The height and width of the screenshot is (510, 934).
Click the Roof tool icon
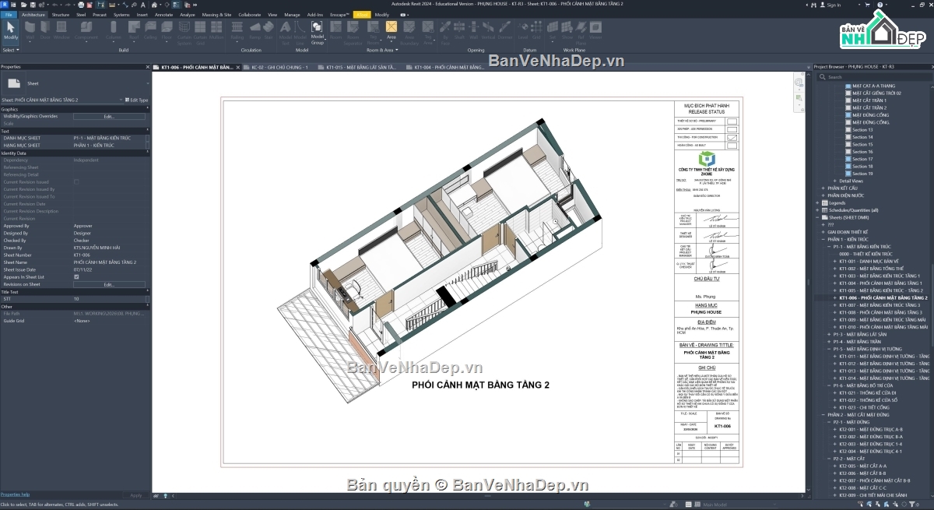pos(133,27)
